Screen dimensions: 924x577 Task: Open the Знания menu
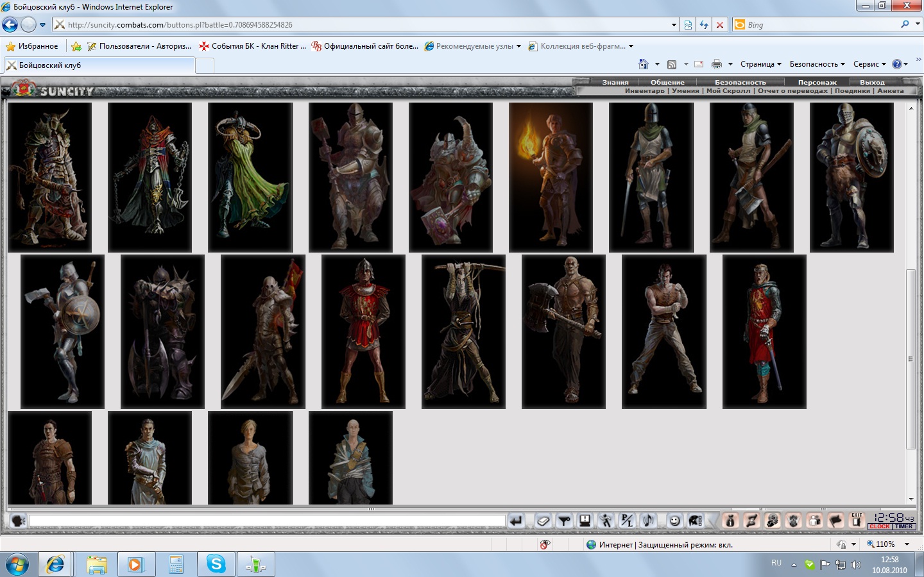coord(615,82)
